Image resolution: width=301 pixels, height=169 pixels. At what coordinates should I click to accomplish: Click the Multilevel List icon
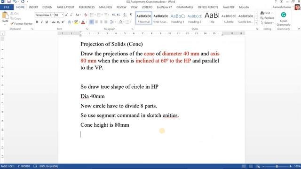click(x=106, y=15)
